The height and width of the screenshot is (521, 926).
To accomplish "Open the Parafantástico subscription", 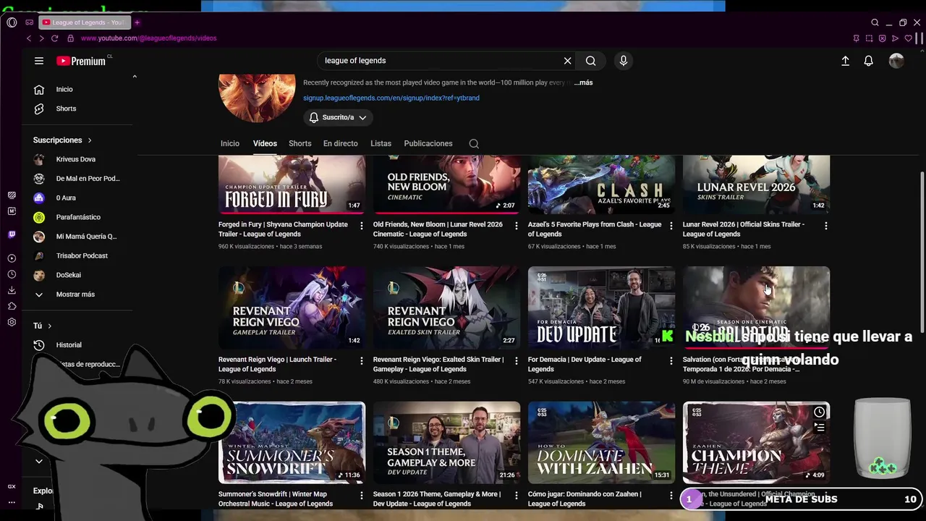I will 77,217.
